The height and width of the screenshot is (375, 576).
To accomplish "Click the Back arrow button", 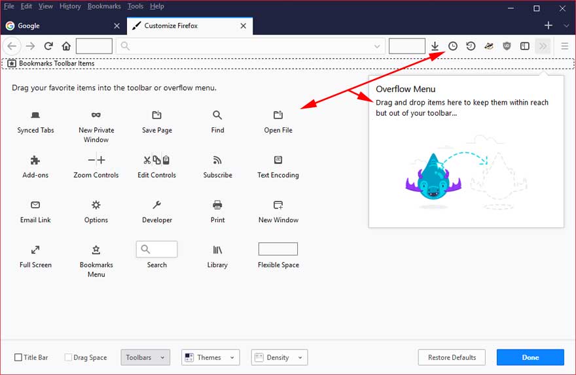I will (x=12, y=46).
